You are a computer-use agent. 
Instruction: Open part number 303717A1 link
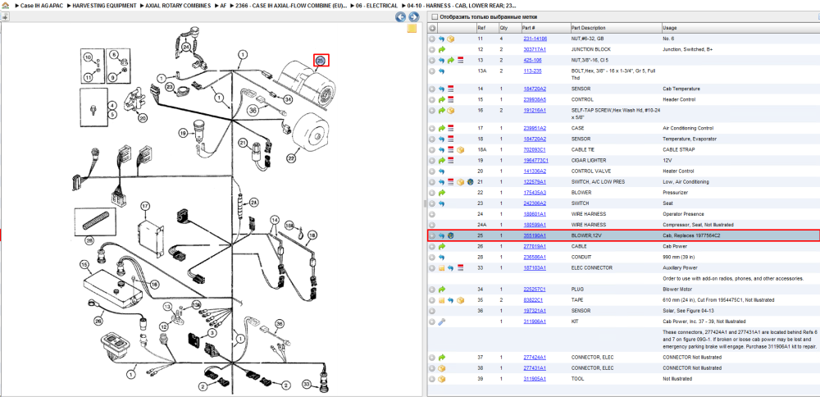[535, 49]
